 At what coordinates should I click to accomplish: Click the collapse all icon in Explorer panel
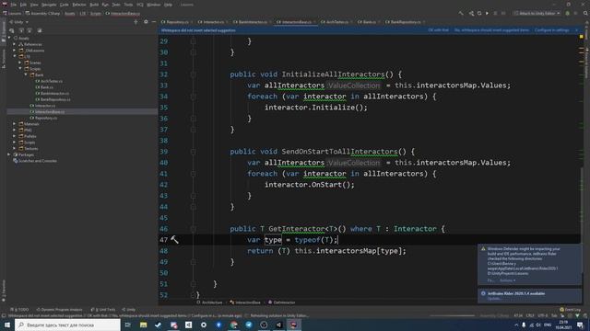pos(29,30)
